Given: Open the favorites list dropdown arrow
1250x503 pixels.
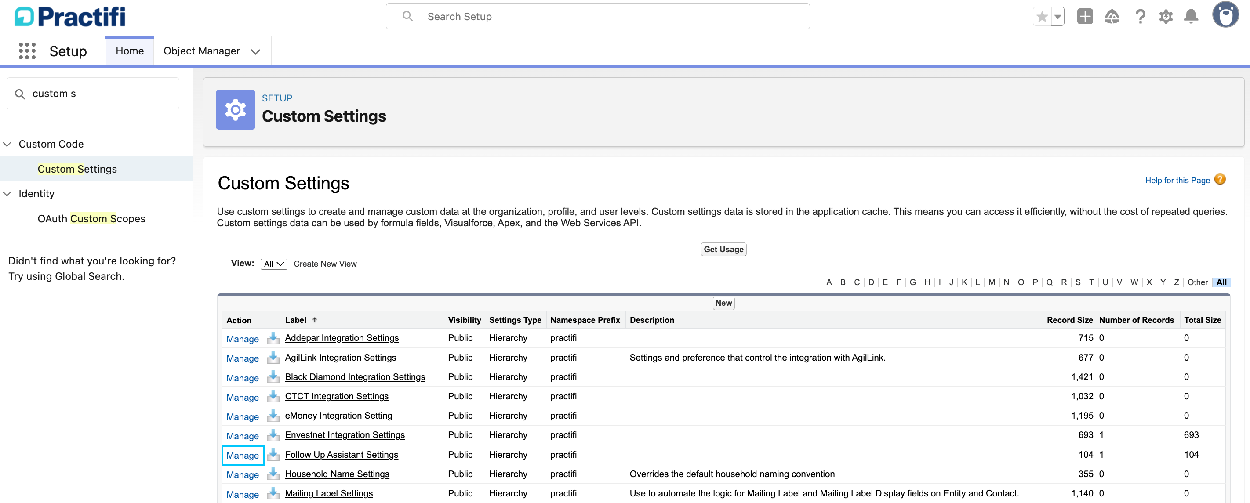Looking at the screenshot, I should click(x=1058, y=17).
